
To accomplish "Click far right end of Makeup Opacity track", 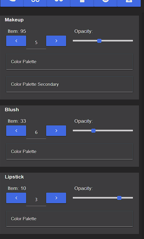I will point(132,41).
